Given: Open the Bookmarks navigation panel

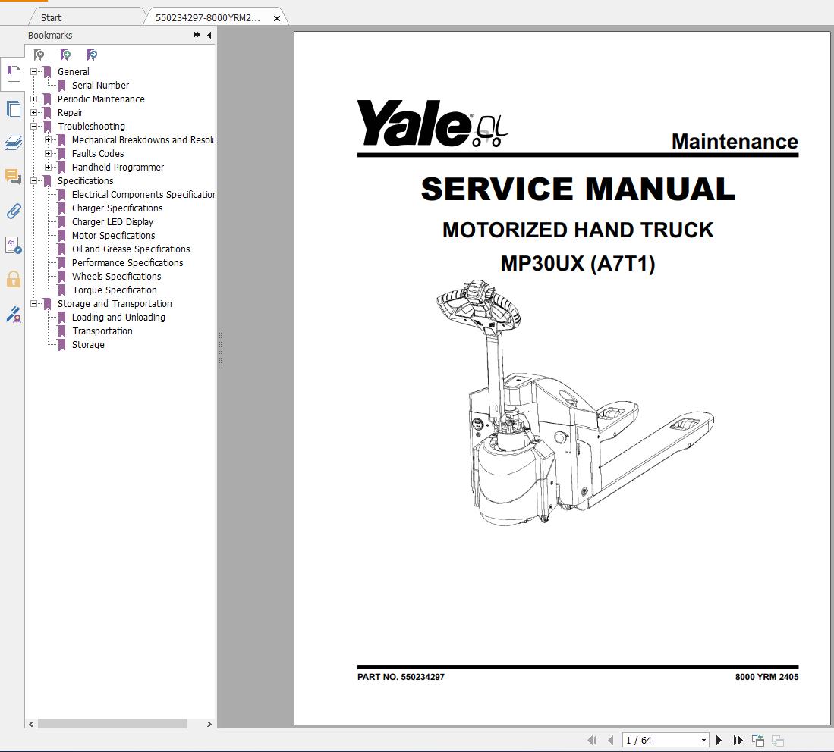Looking at the screenshot, I should pos(13,74).
